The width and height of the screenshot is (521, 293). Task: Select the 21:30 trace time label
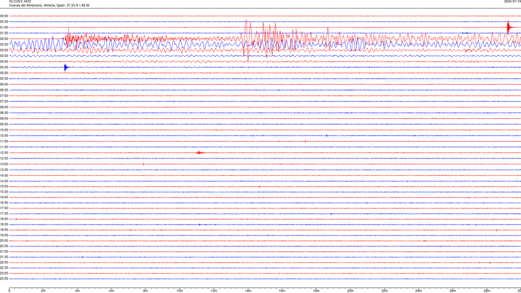[x=4, y=257]
